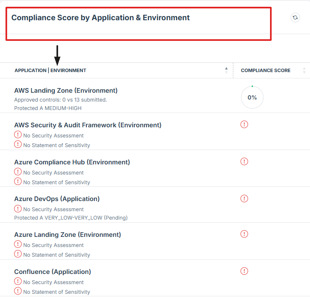Click the 0% compliance progress circle
The height and width of the screenshot is (298, 310).
coord(252,97)
